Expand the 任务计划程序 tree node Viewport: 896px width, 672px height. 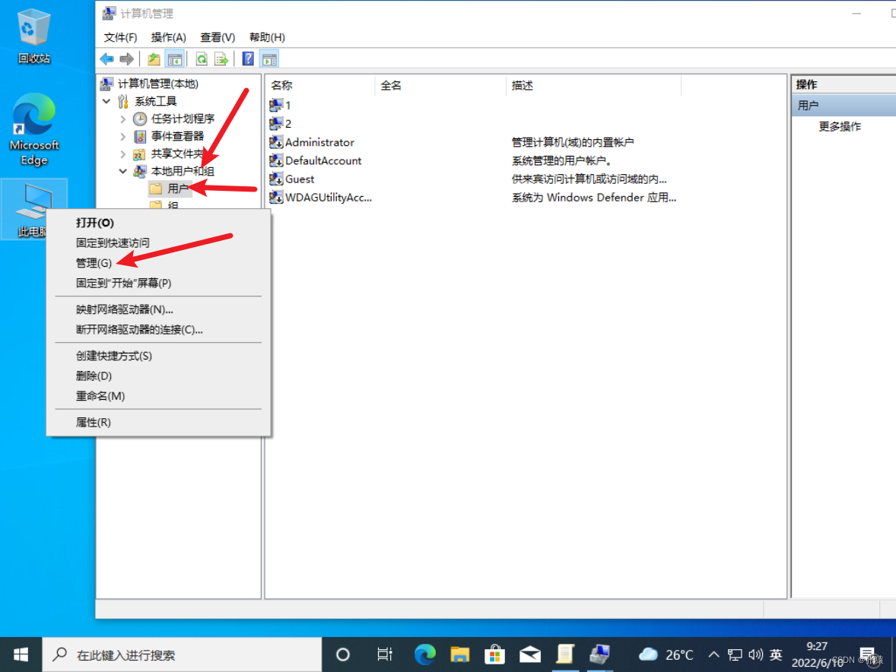click(x=123, y=119)
